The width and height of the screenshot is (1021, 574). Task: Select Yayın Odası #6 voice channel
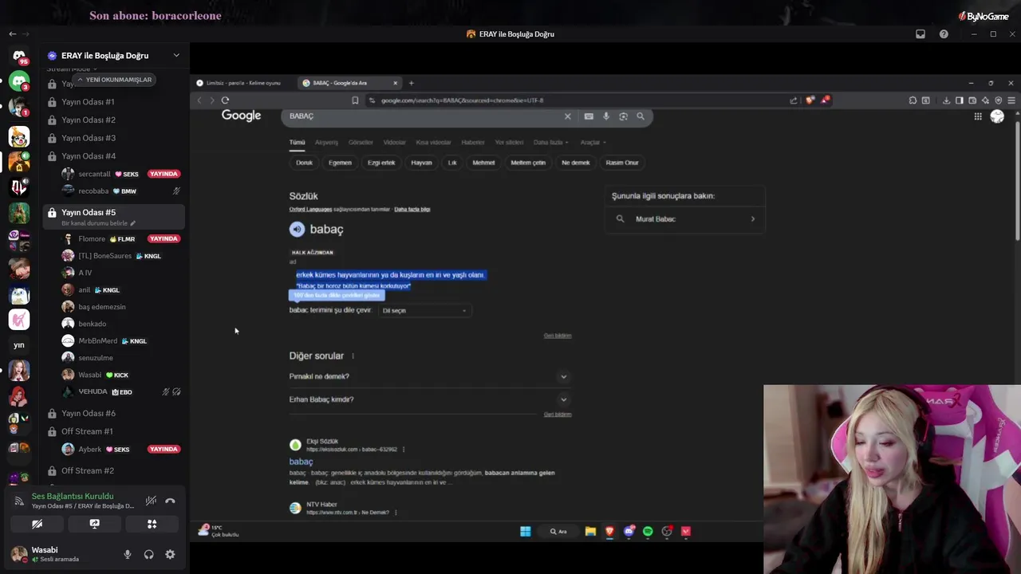pos(89,413)
